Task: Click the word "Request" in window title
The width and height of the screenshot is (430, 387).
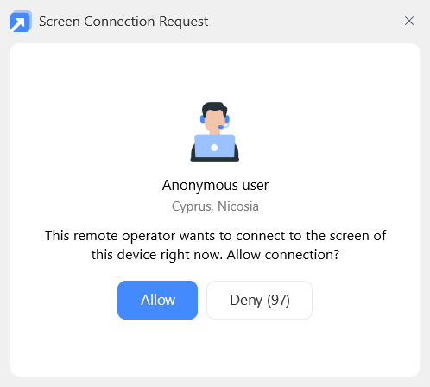Action: pos(184,22)
